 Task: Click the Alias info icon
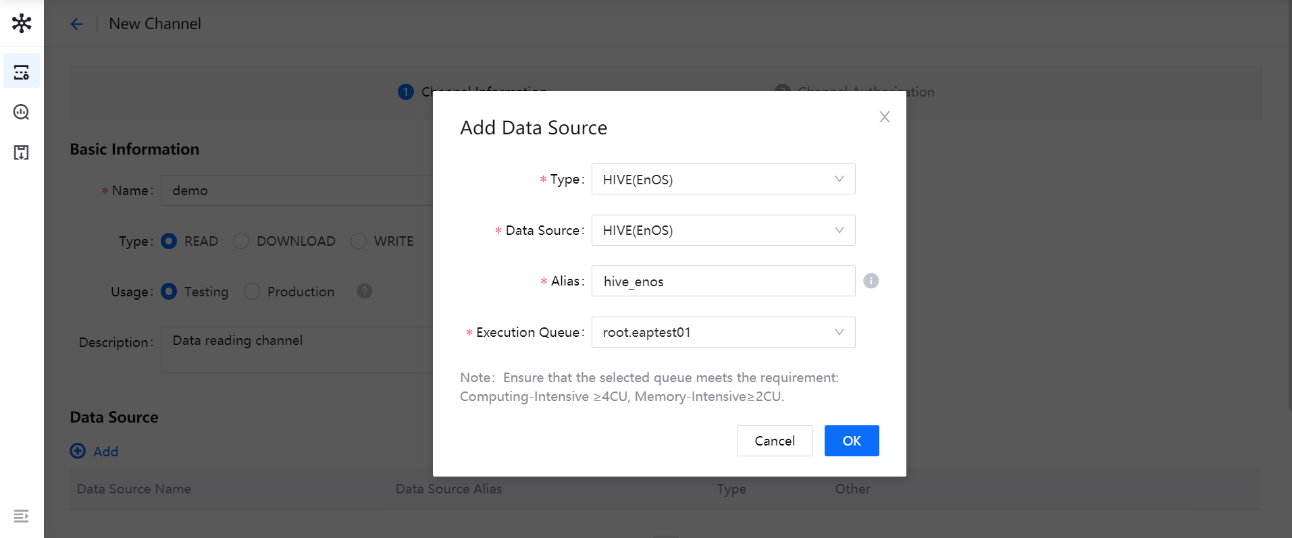[871, 281]
